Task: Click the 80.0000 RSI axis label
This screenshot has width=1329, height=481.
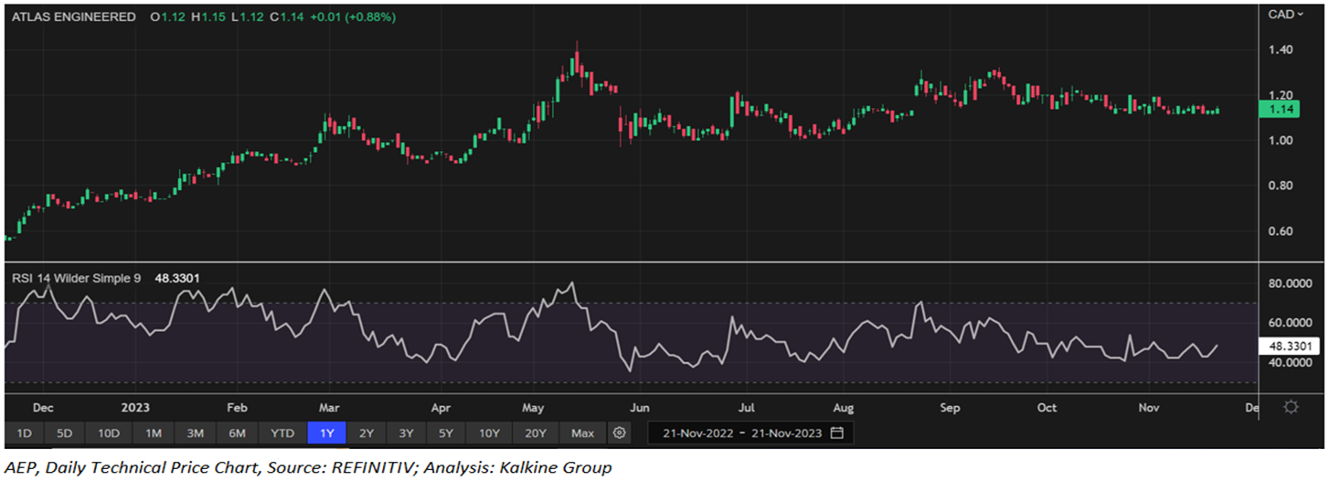Action: coord(1290,283)
